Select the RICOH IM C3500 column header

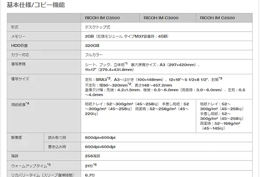tap(110, 18)
